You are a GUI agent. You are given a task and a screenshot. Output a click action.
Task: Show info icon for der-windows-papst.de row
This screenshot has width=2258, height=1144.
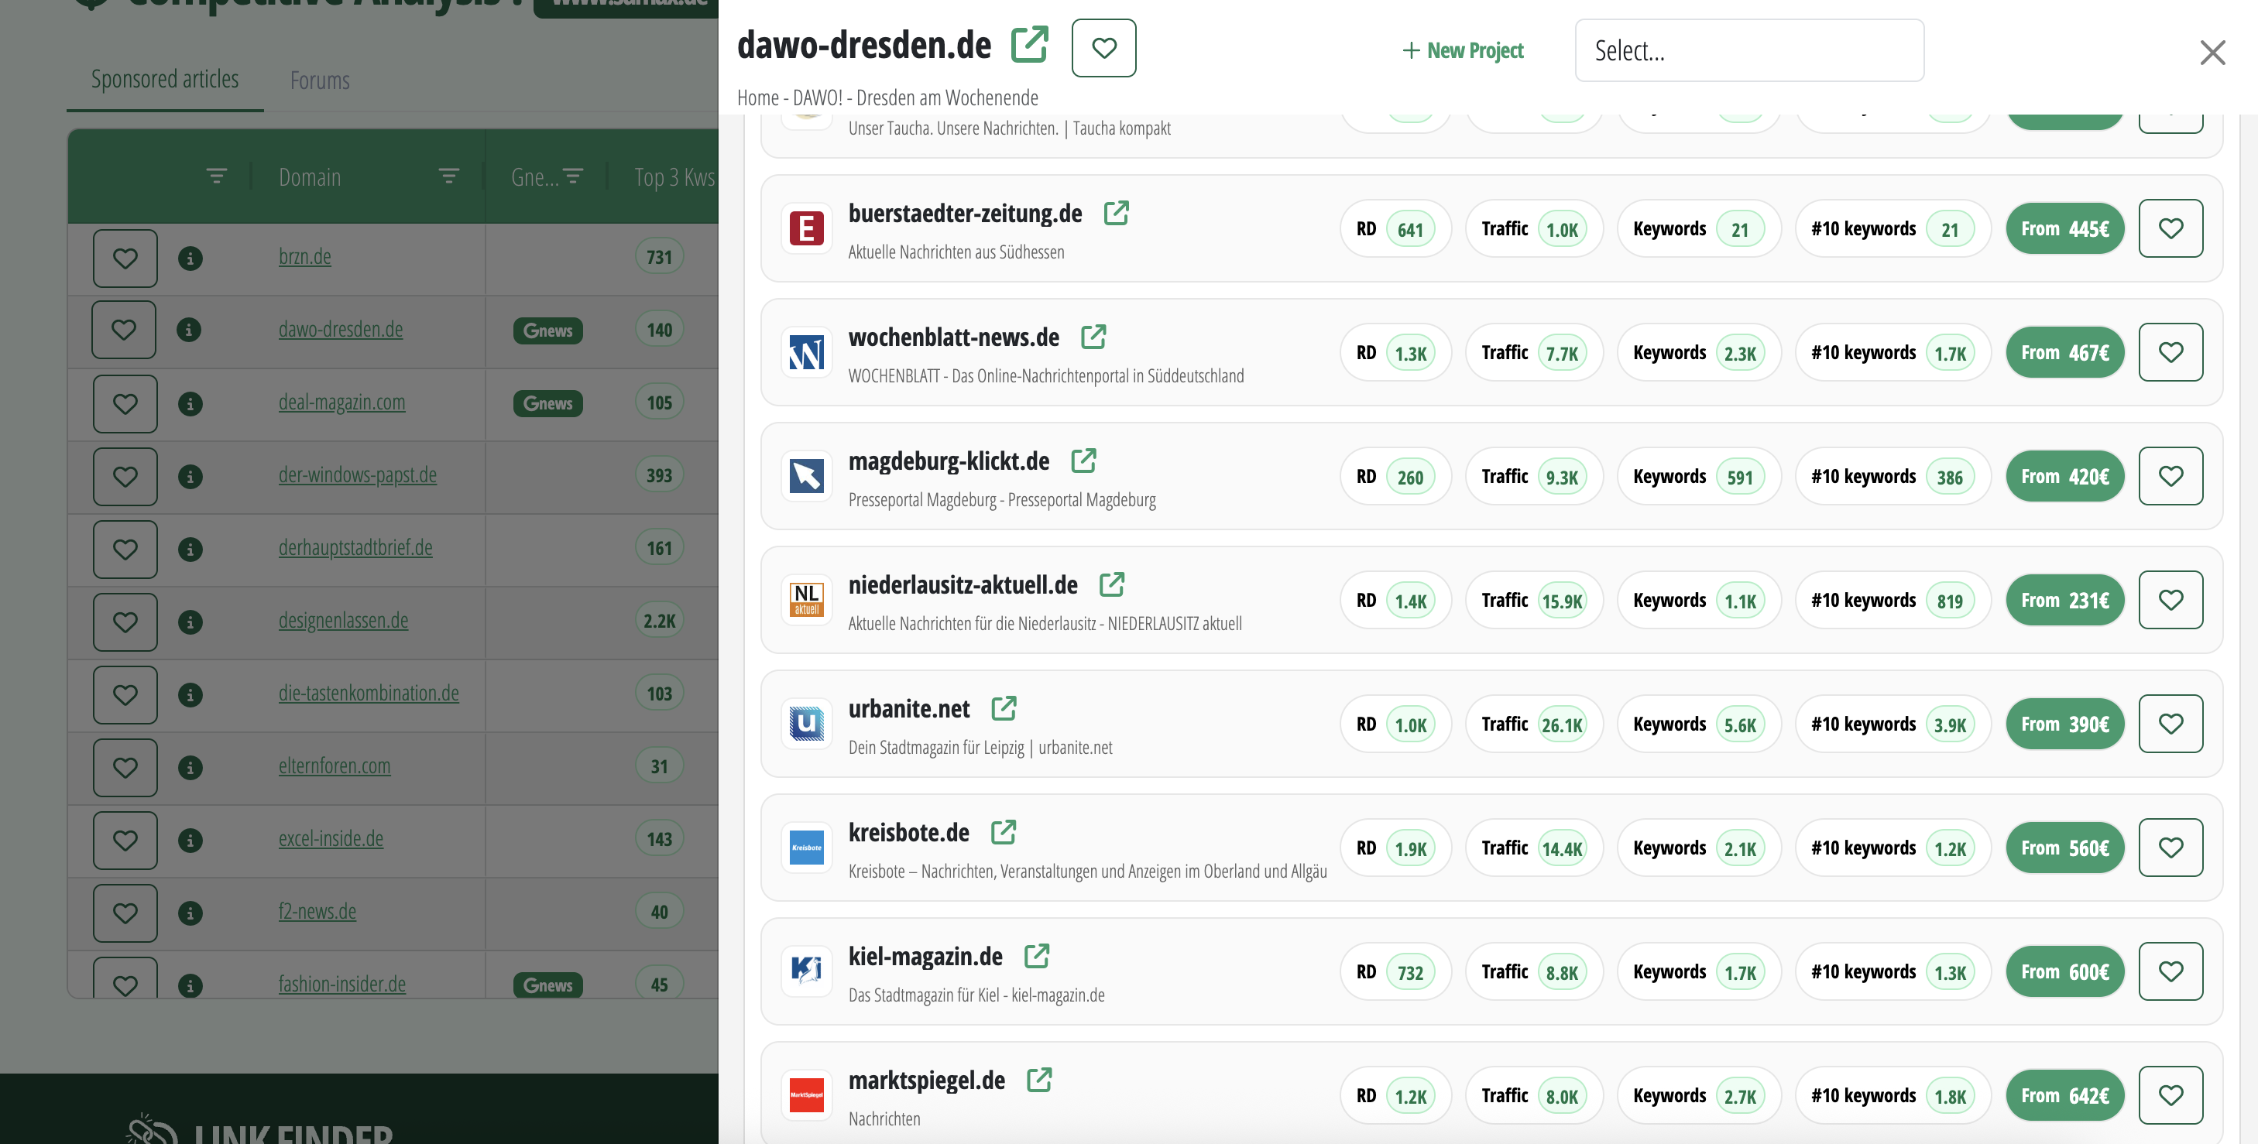(190, 477)
